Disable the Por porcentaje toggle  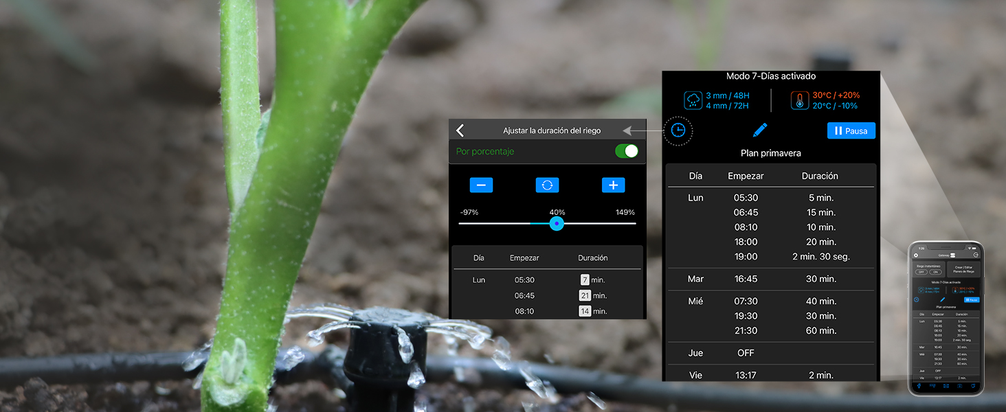point(626,150)
